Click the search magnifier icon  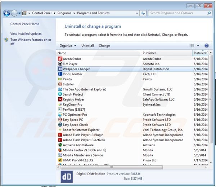pyautogui.click(x=209, y=13)
